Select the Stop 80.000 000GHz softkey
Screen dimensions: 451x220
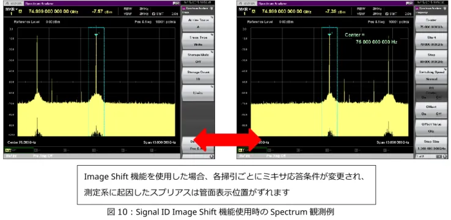[431, 59]
